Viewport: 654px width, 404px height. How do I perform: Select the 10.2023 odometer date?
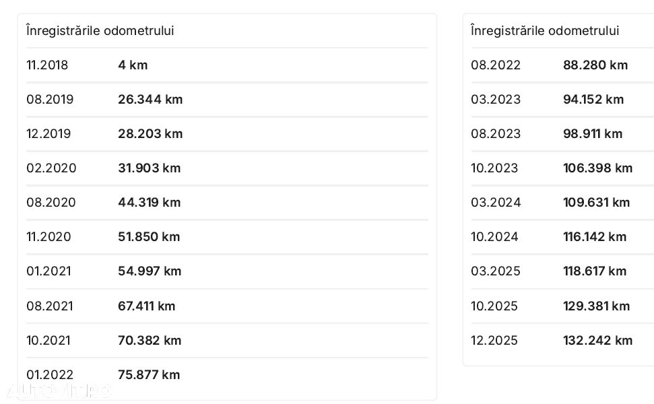click(494, 168)
